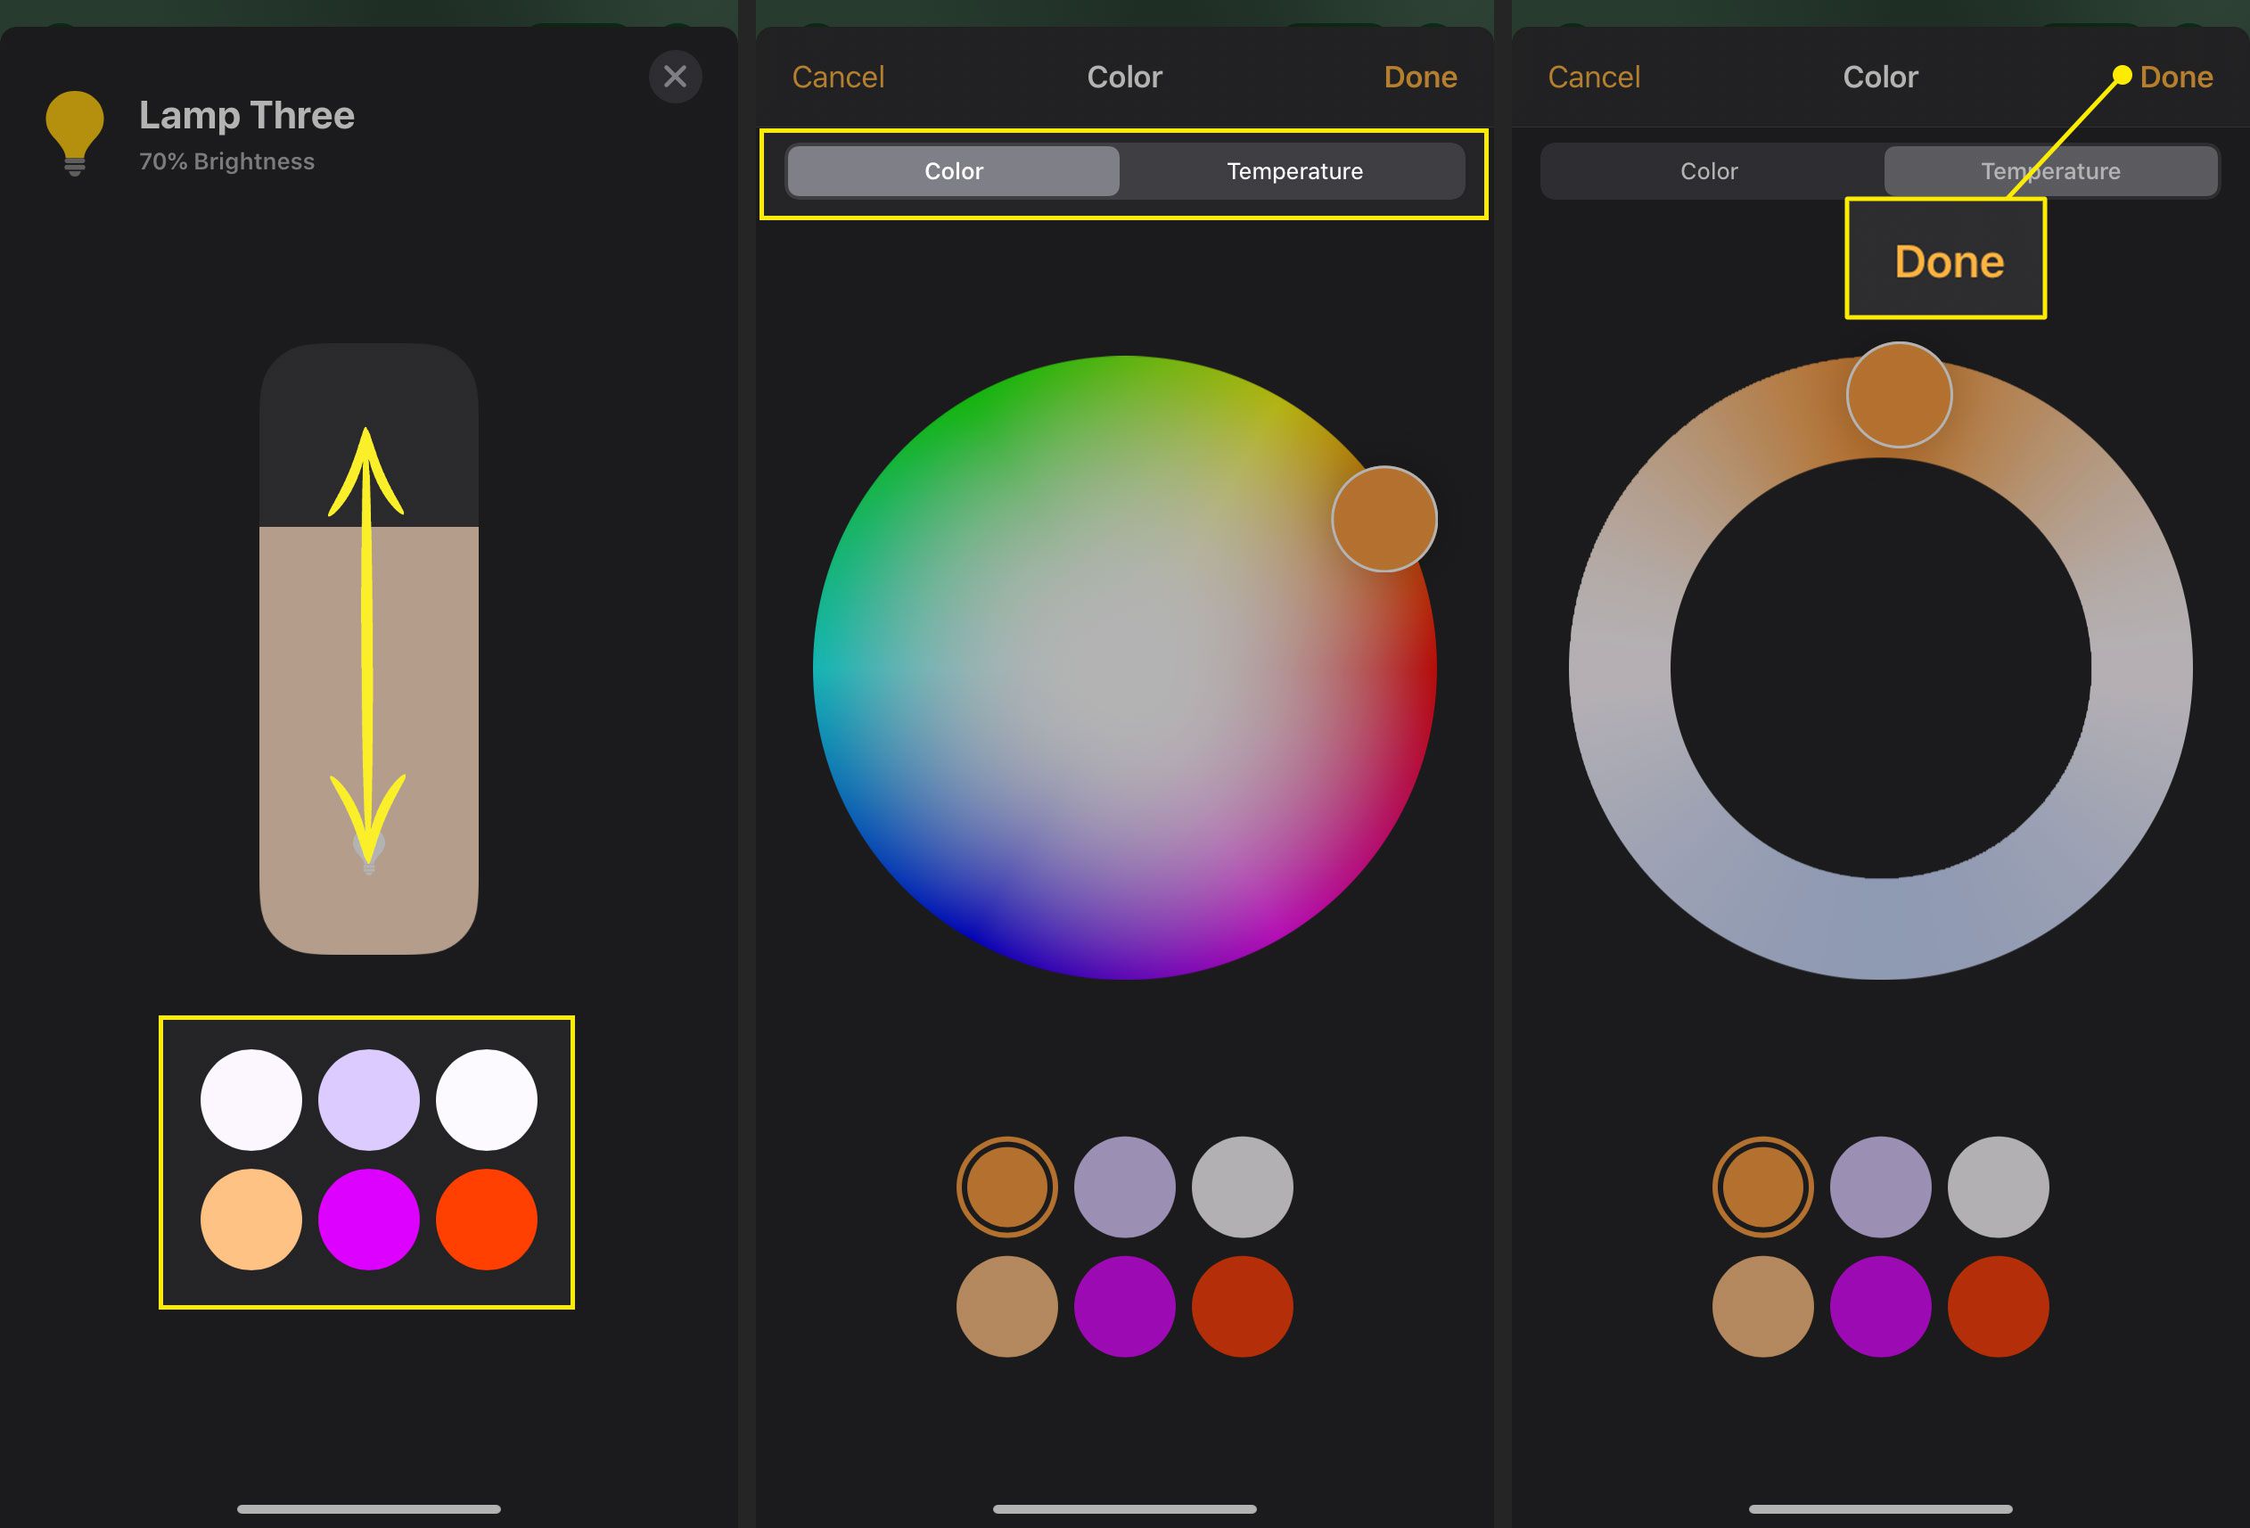Viewport: 2250px width, 1528px height.
Task: Choose tan swatch on temperature screen
Action: 1763,1306
